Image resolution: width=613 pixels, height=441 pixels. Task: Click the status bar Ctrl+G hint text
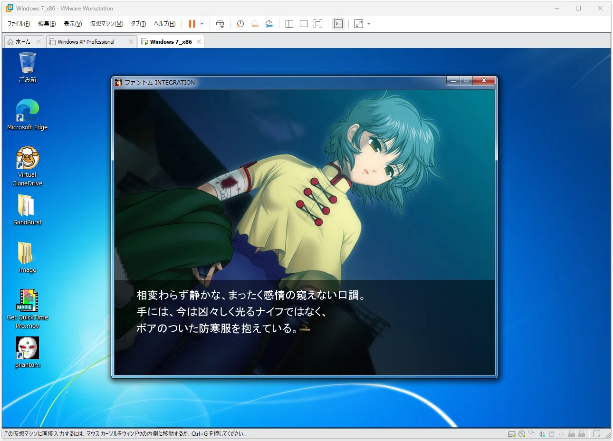[x=125, y=434]
